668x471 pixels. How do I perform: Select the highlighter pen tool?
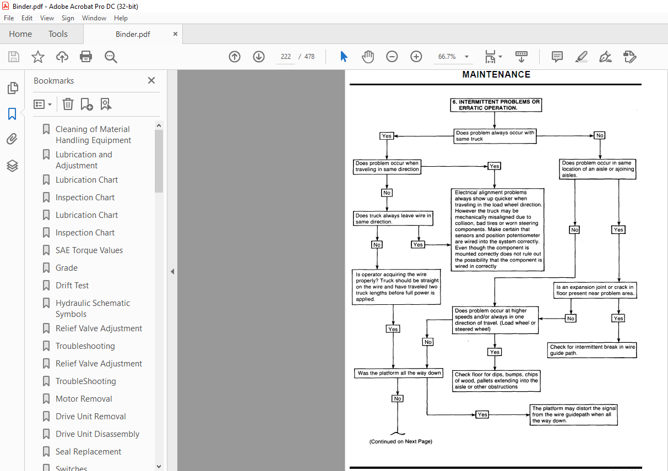(581, 57)
